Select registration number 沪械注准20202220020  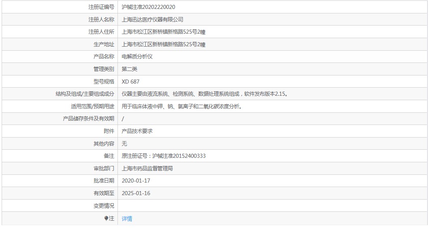click(148, 7)
